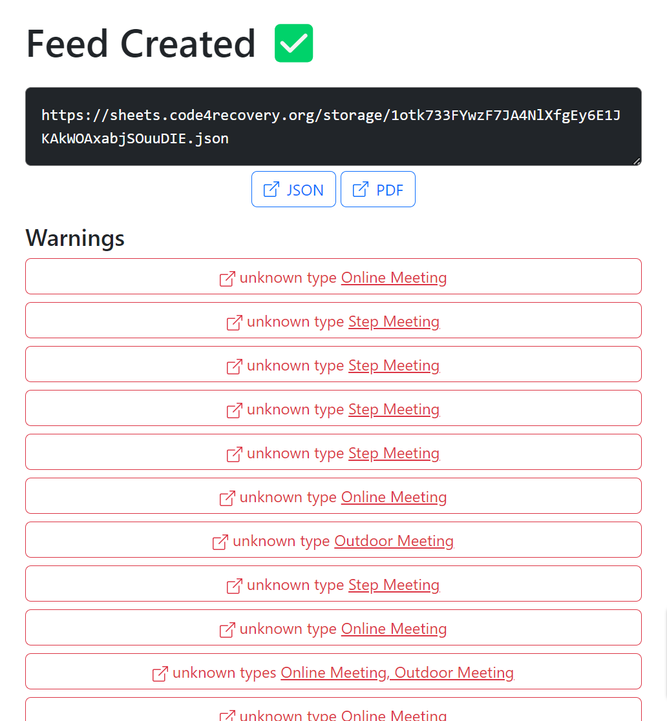Viewport: 667px width, 721px height.
Task: Click the external link icon in the first Online Meeting warning
Action: (227, 279)
